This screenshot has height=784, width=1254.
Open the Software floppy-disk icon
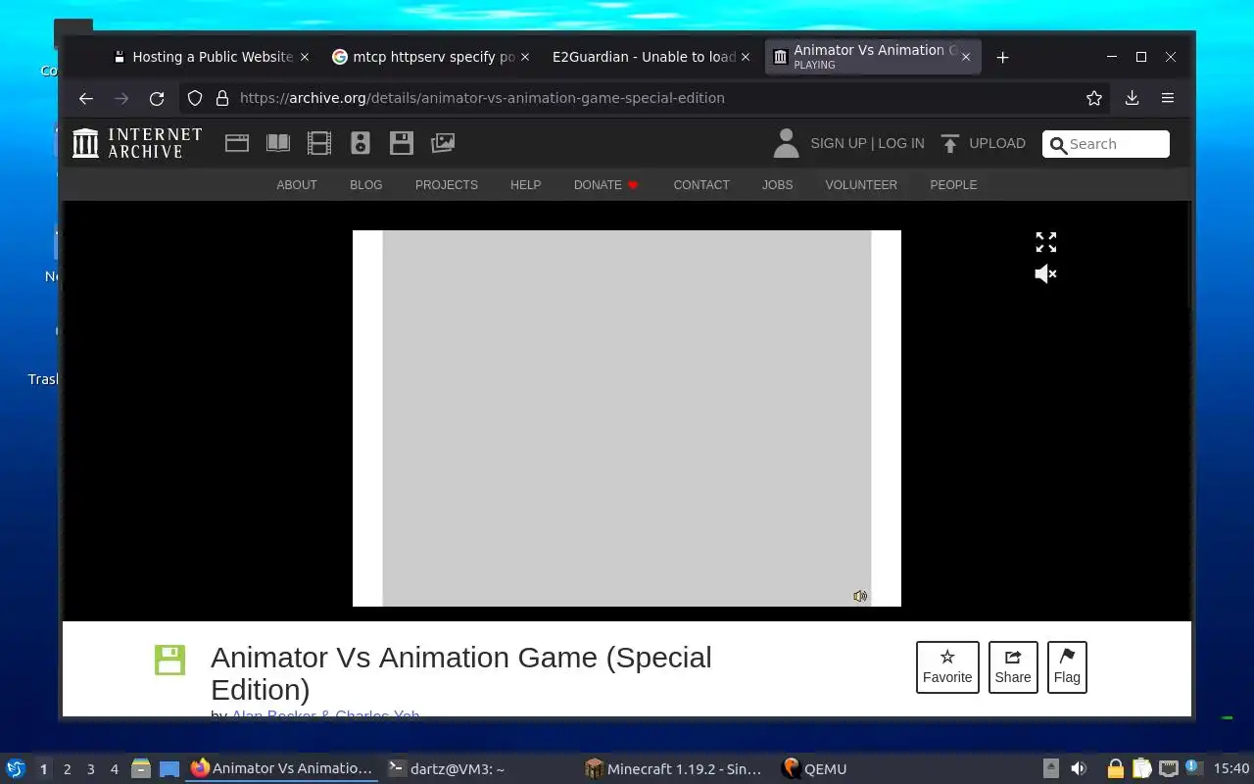(x=402, y=143)
